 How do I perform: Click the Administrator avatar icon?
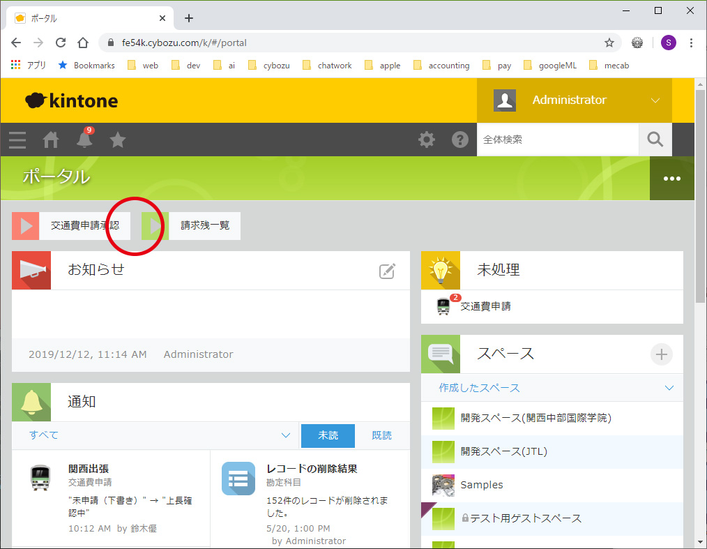505,100
